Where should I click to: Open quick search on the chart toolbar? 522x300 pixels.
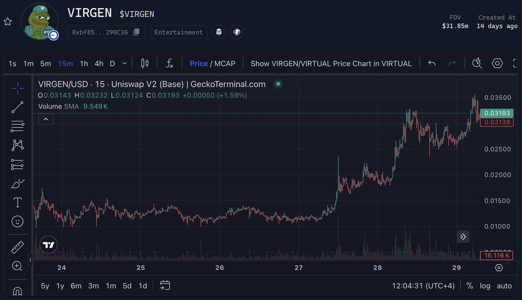(x=477, y=63)
